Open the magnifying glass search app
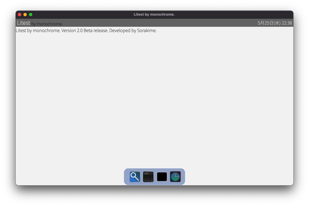The width and height of the screenshot is (309, 206). tap(135, 177)
